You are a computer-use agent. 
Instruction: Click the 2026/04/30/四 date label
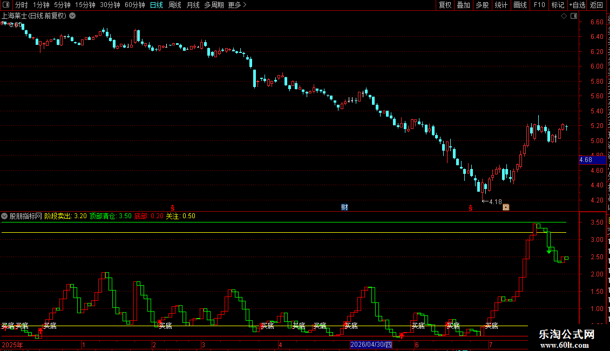click(x=371, y=345)
